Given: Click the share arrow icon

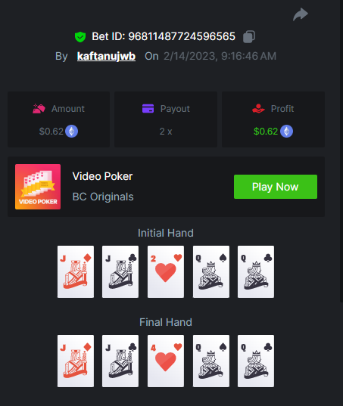Looking at the screenshot, I should [301, 14].
